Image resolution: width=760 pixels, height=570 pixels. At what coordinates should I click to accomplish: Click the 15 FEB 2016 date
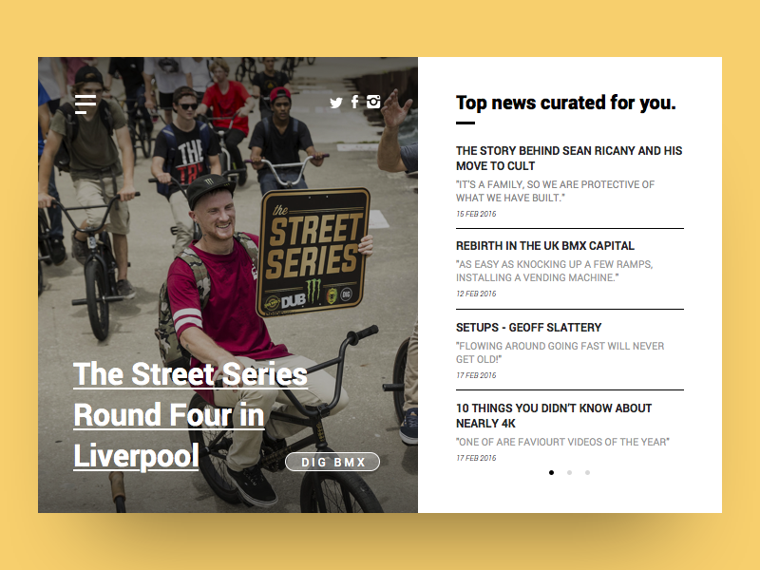(476, 214)
